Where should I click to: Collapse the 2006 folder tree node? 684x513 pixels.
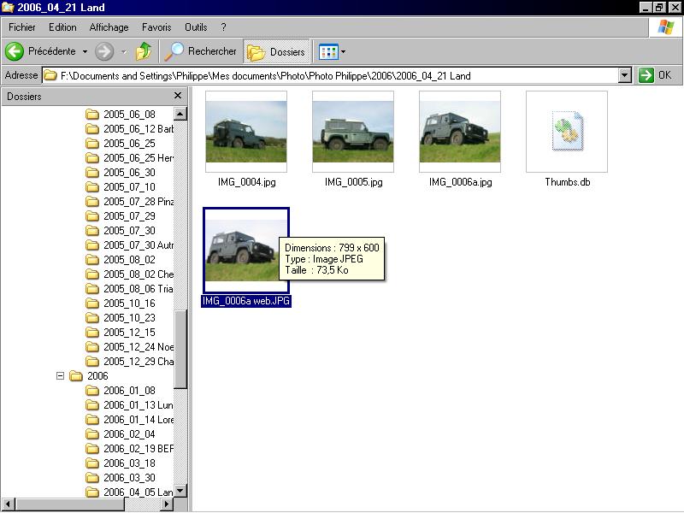60,375
